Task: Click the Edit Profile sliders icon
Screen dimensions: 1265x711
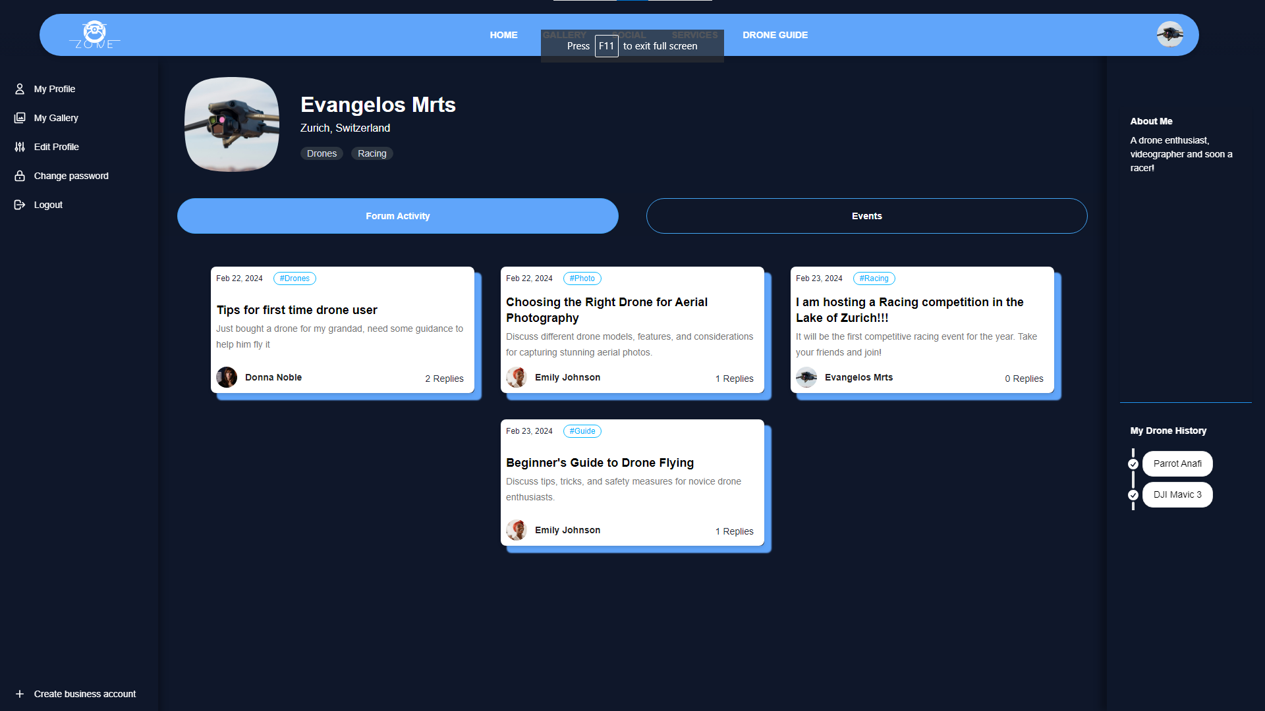Action: (x=20, y=147)
